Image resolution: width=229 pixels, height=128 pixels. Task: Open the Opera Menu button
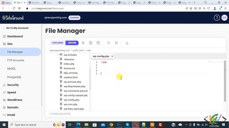tap(6, 2)
